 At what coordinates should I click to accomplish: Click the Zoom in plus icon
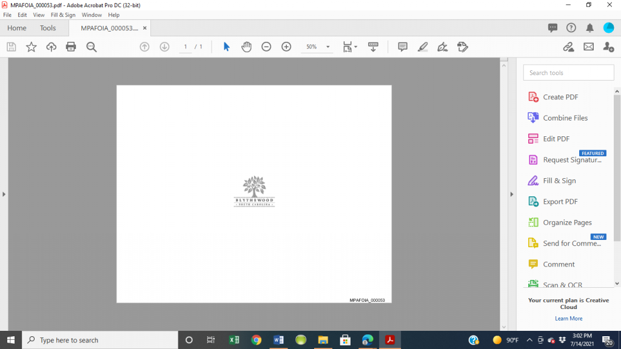point(286,47)
